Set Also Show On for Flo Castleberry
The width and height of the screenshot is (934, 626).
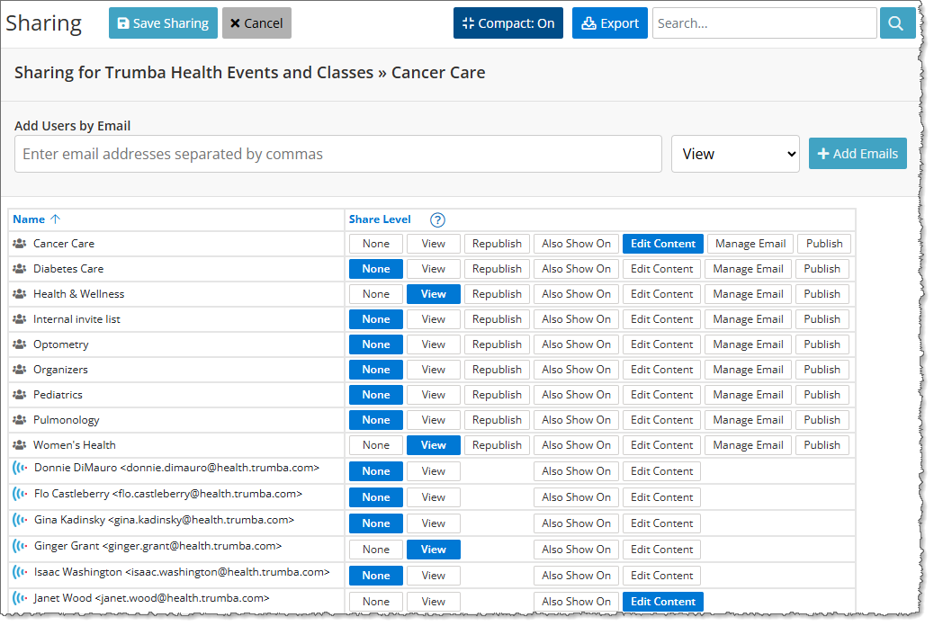tap(576, 496)
